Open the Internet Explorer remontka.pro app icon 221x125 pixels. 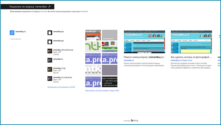point(12,33)
